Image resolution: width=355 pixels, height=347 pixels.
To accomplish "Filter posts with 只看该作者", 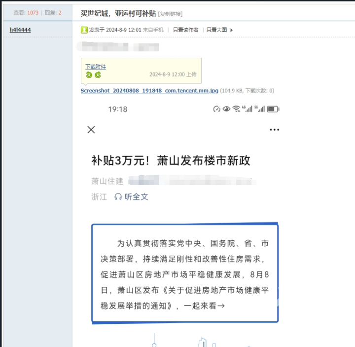I will (185, 30).
